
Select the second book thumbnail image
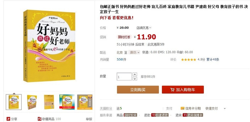[31, 102]
